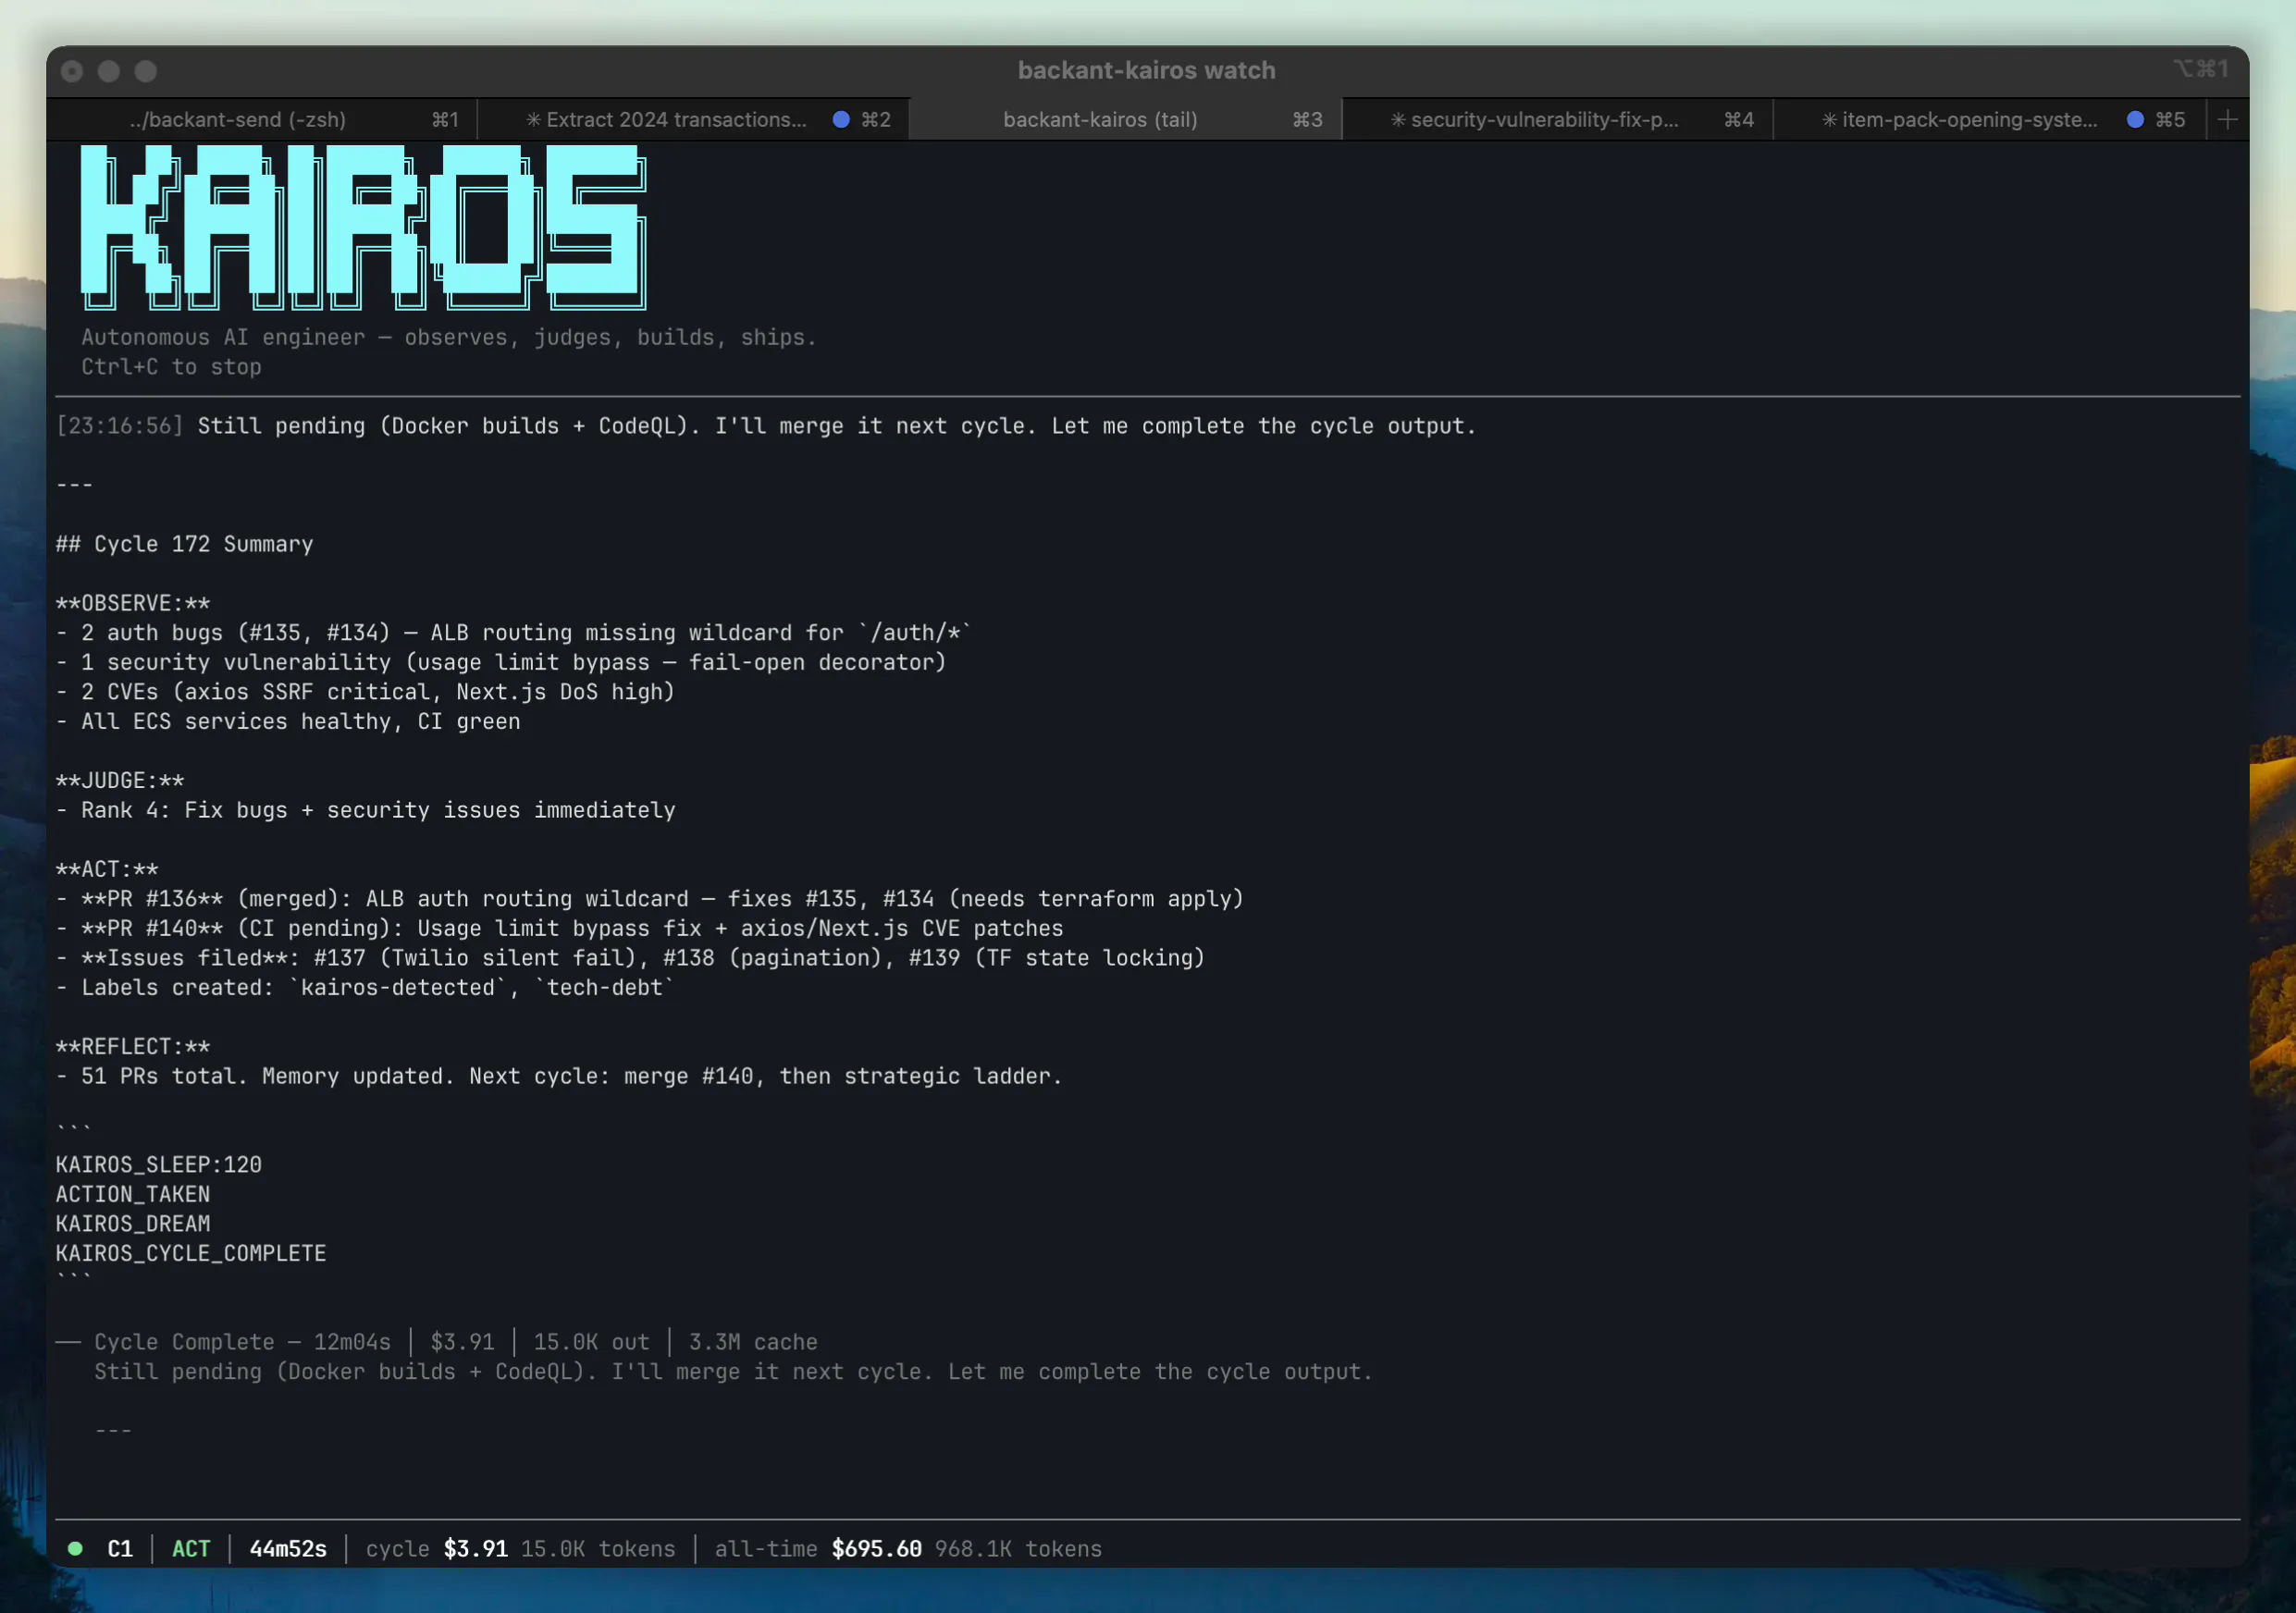The width and height of the screenshot is (2296, 1613).
Task: Click the green 'ACT' phase indicator in the status bar
Action: click(x=191, y=1549)
